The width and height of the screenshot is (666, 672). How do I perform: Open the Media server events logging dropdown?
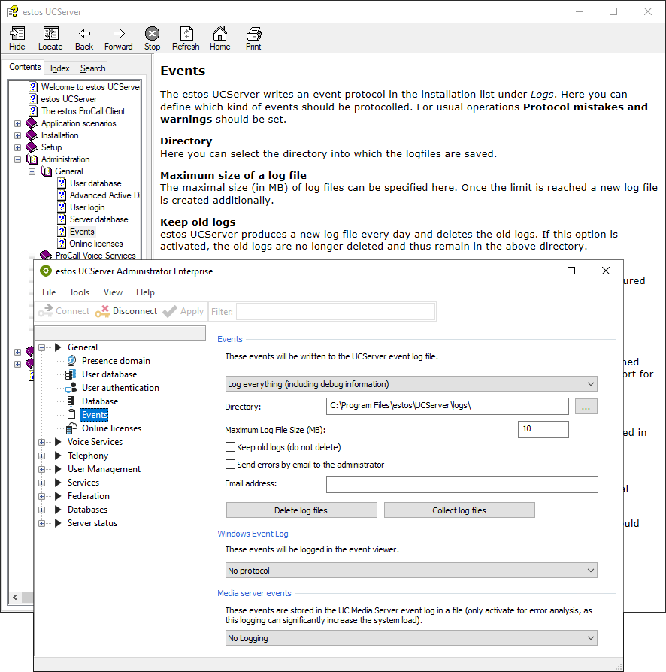[x=411, y=638]
